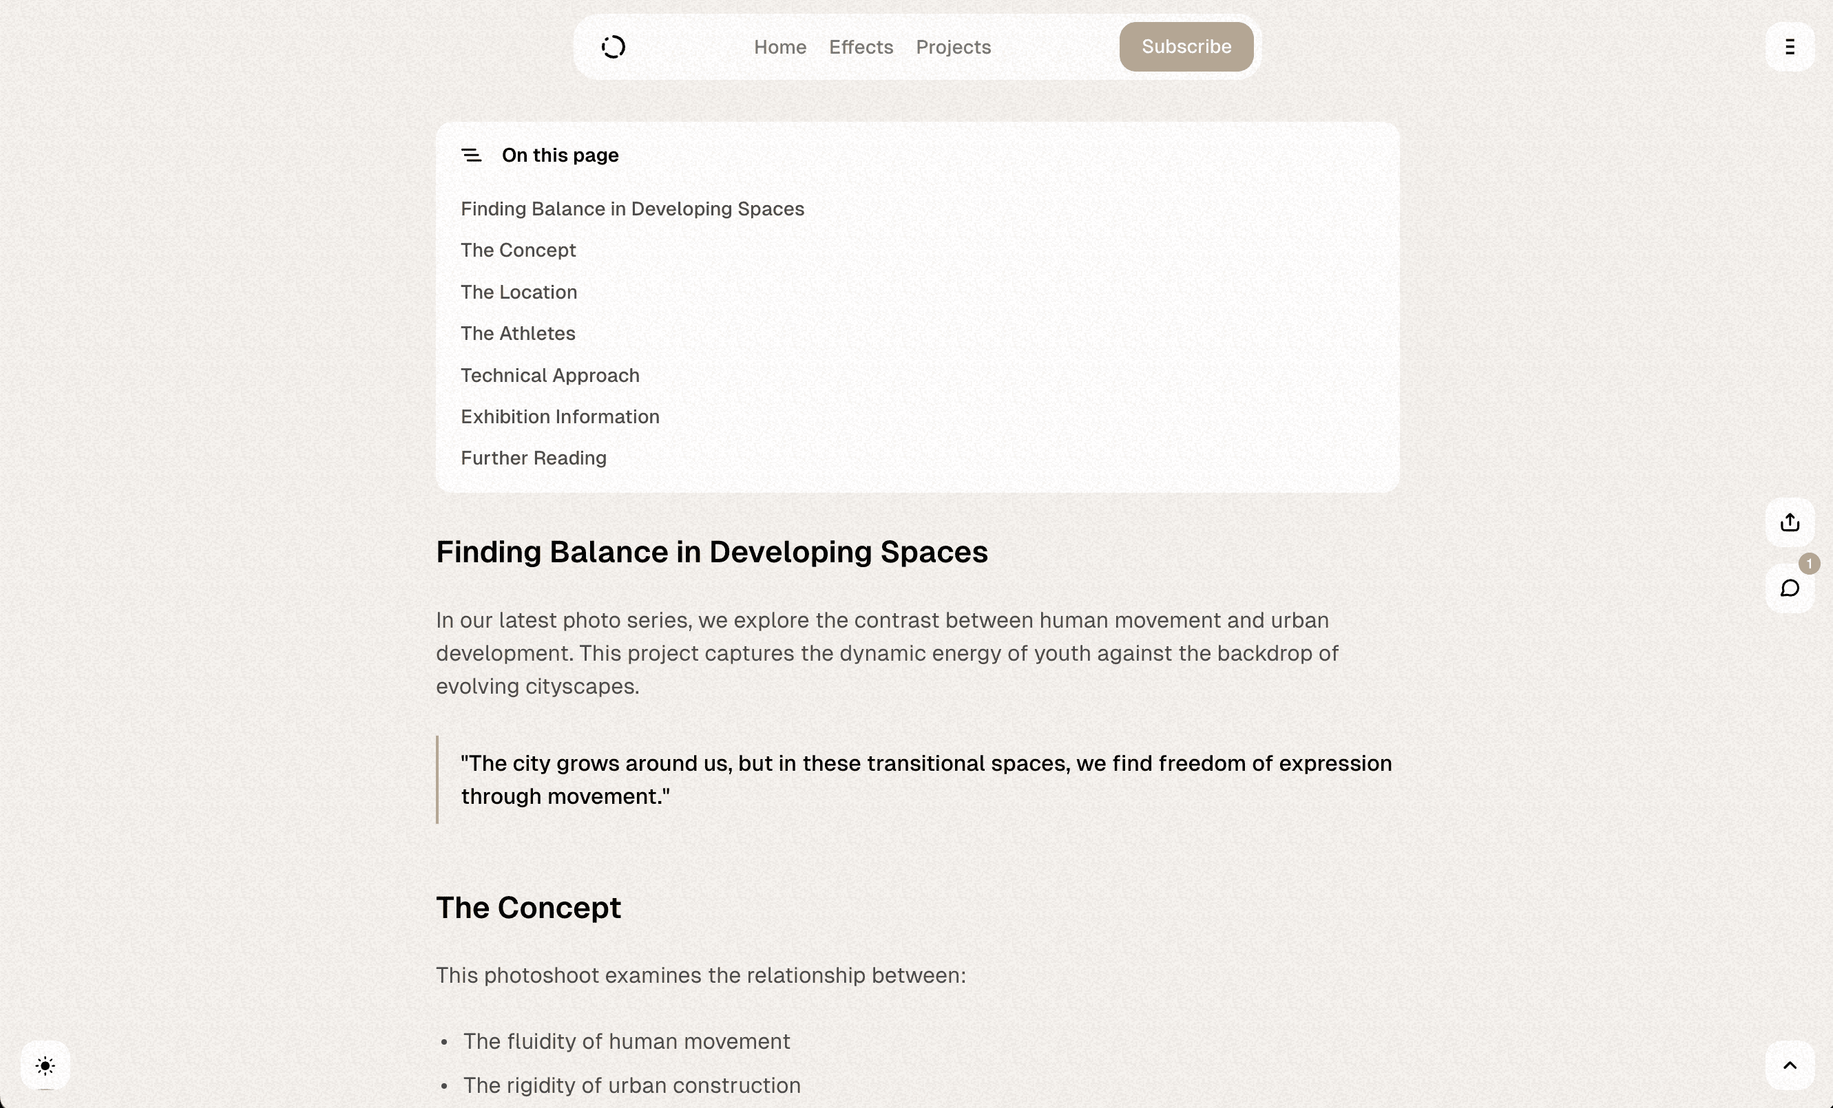Jump to "The Concept" section

519,251
